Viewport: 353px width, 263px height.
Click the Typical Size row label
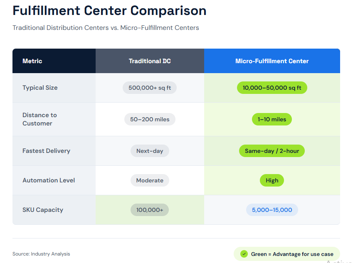click(x=40, y=88)
